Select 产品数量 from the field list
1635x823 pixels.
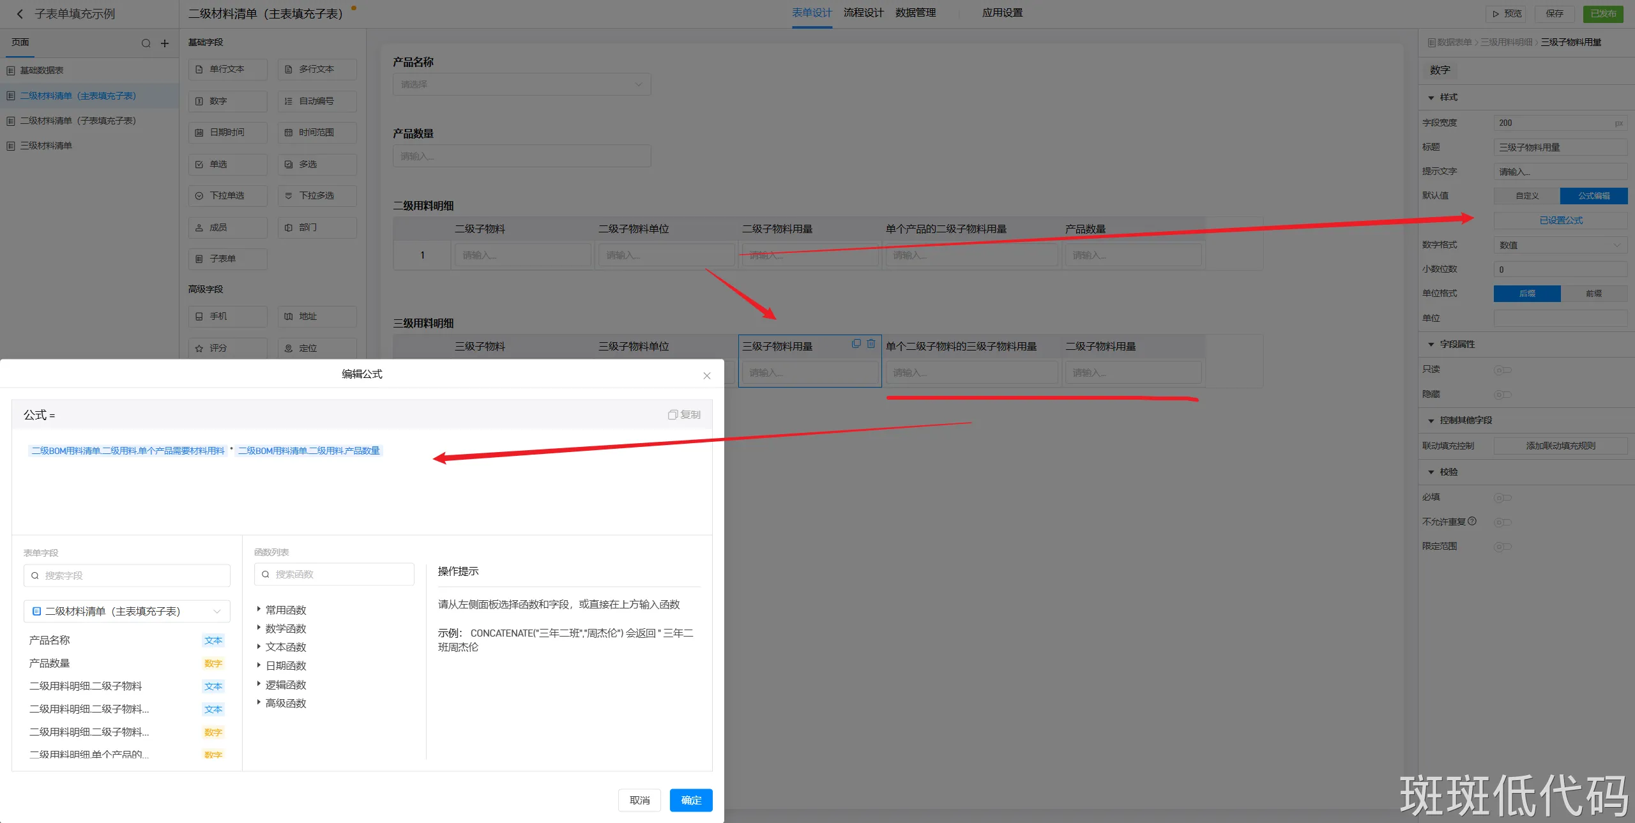pyautogui.click(x=50, y=663)
